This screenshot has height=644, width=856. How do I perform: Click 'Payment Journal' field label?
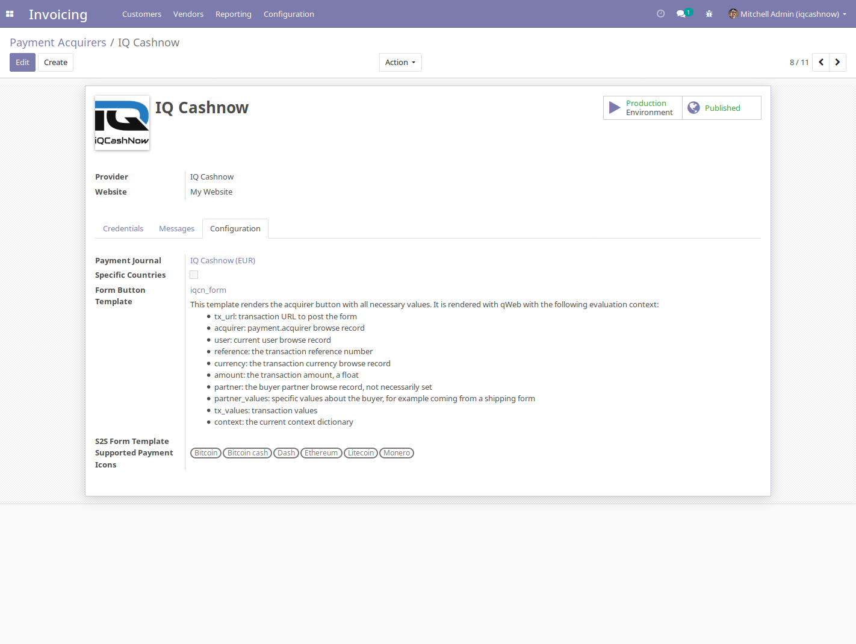point(128,260)
